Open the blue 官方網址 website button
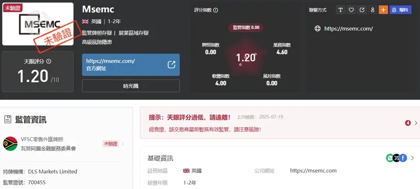 click(131, 65)
